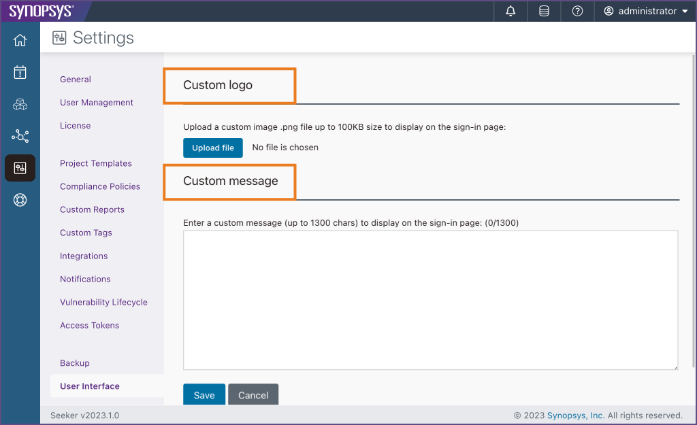Cancel the current changes

tap(253, 394)
